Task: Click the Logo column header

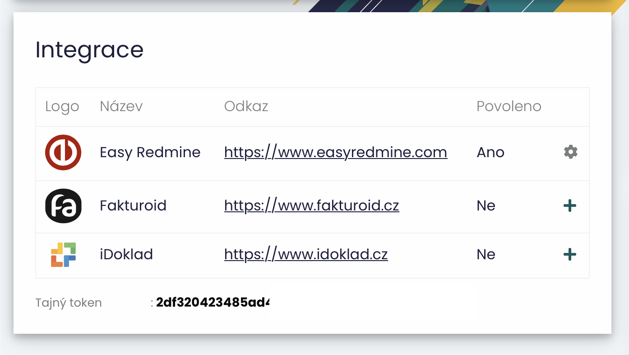Action: pyautogui.click(x=62, y=107)
